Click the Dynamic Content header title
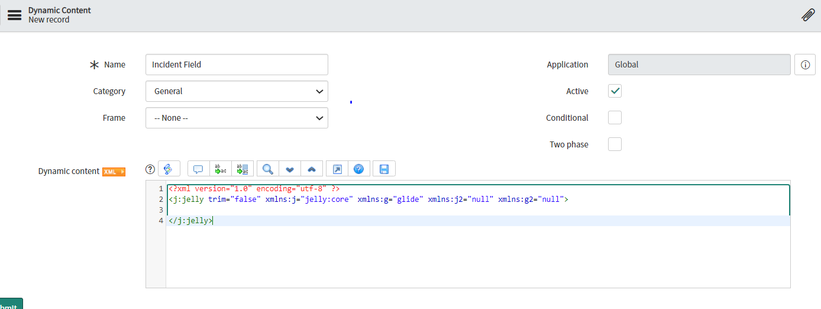The width and height of the screenshot is (821, 309). [60, 11]
